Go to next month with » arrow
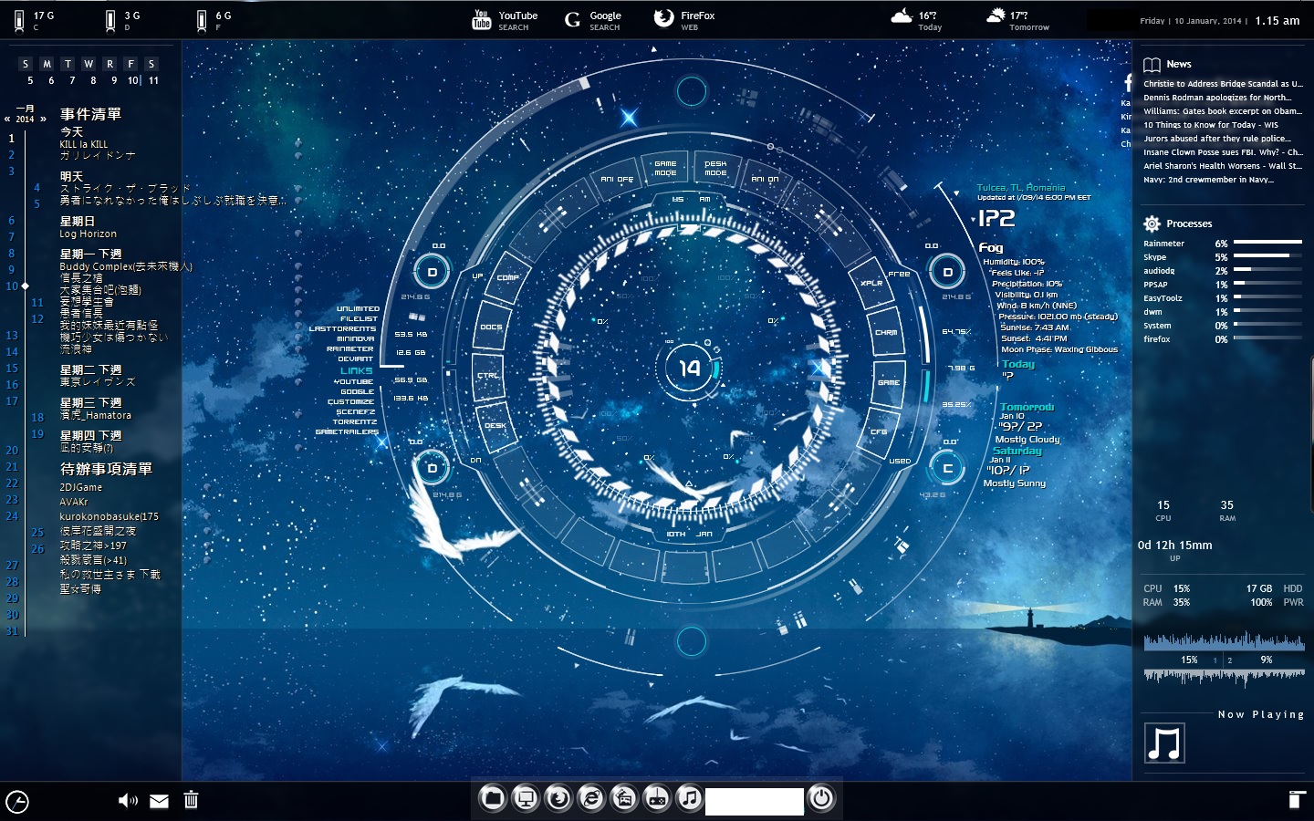 pyautogui.click(x=43, y=119)
